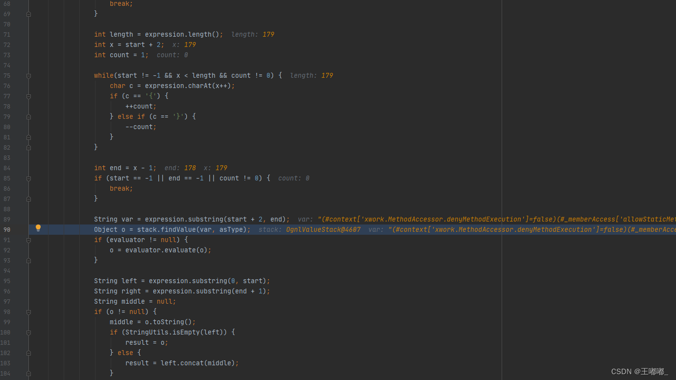Click the fold end marker at line 69
Viewport: 676px width, 380px height.
point(28,14)
